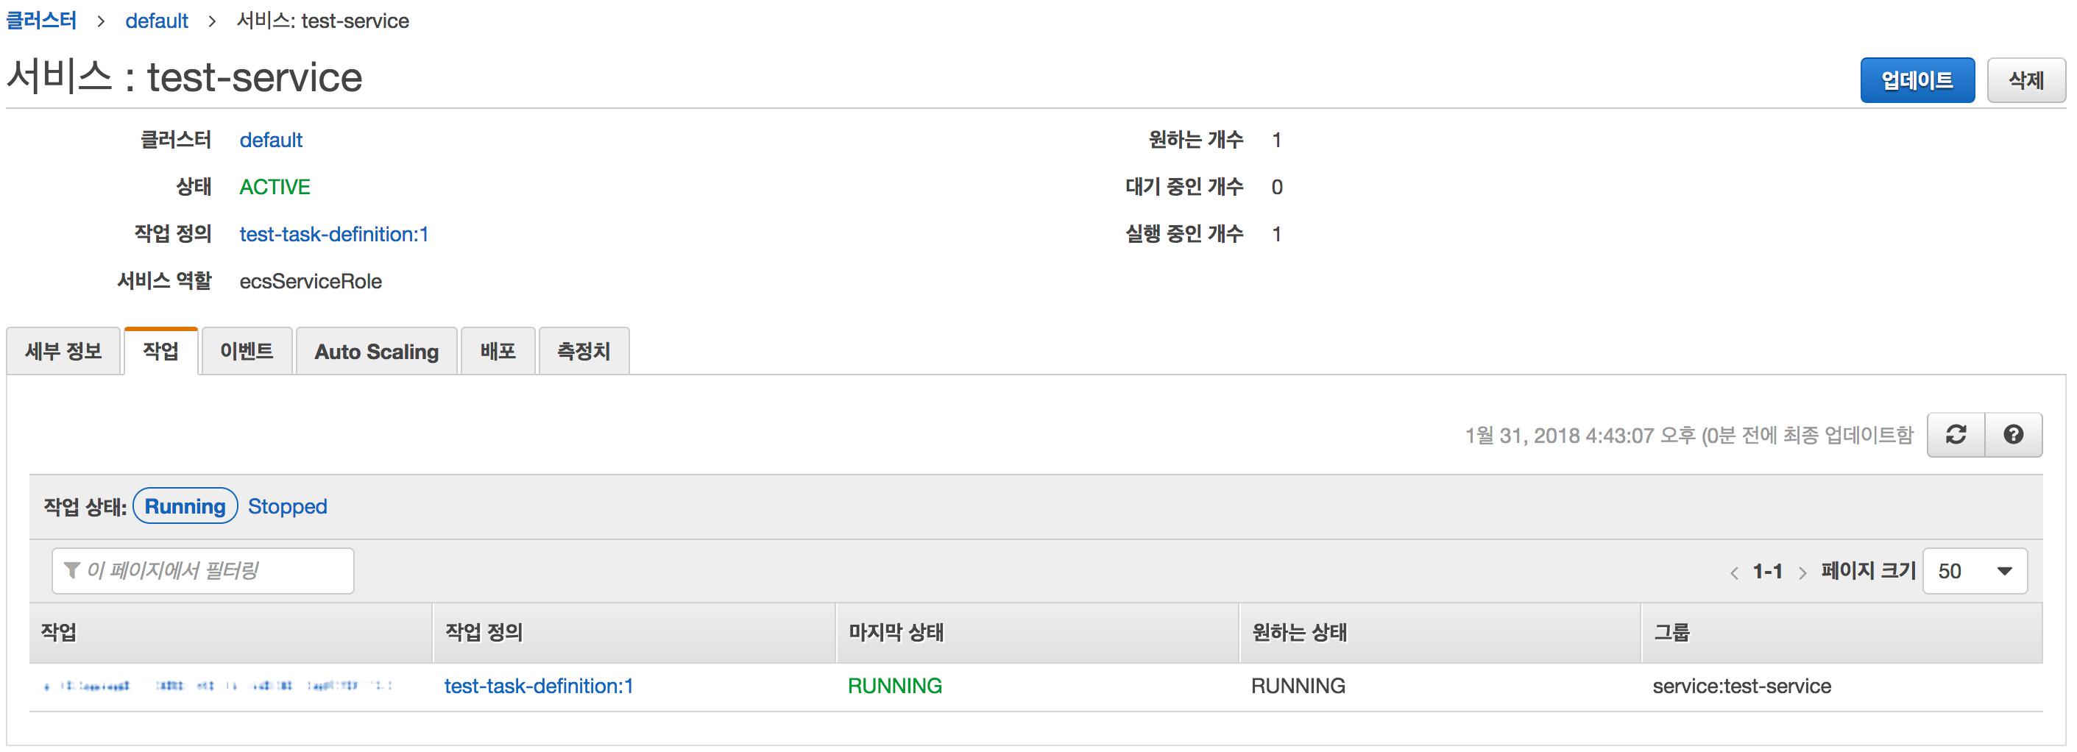2077x752 pixels.
Task: Select the Running task status filter
Action: pyautogui.click(x=185, y=506)
